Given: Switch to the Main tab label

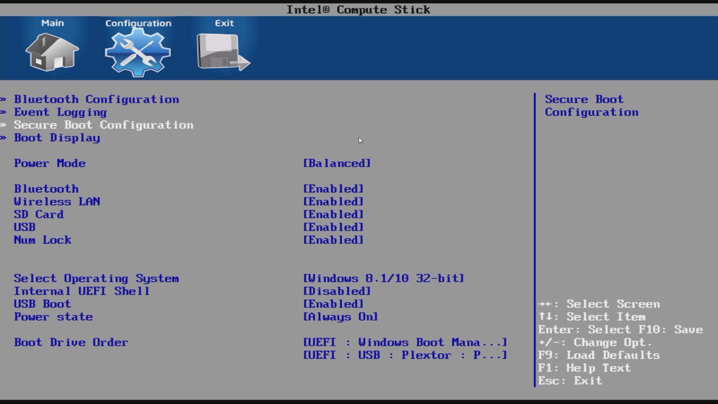Looking at the screenshot, I should (x=52, y=23).
